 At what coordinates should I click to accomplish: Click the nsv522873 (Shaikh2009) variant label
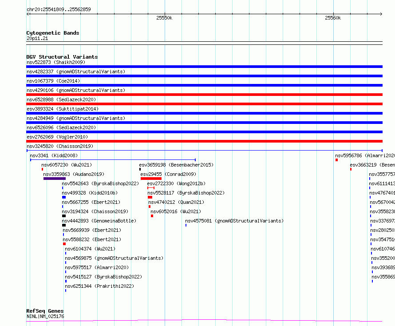pyautogui.click(x=56, y=62)
